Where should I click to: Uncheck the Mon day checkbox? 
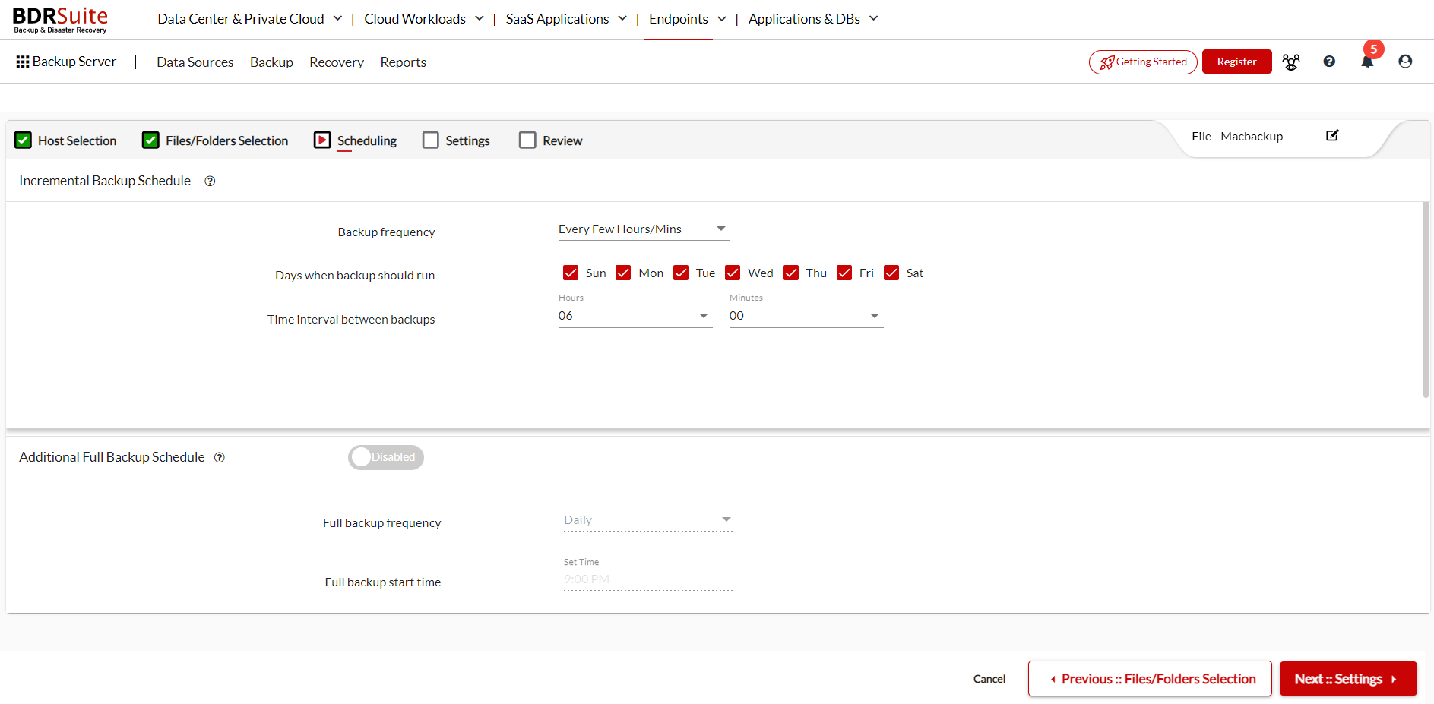point(623,273)
